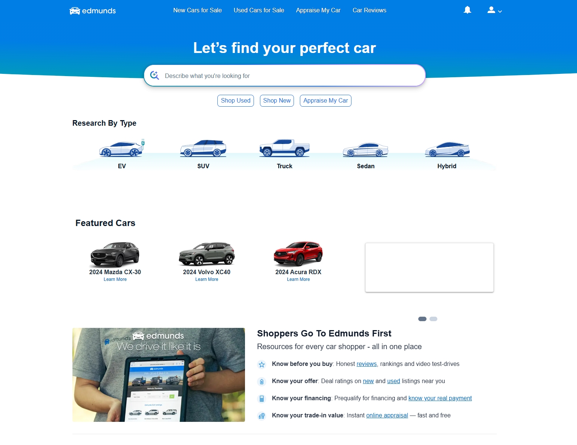Click the Shop New button

277,101
